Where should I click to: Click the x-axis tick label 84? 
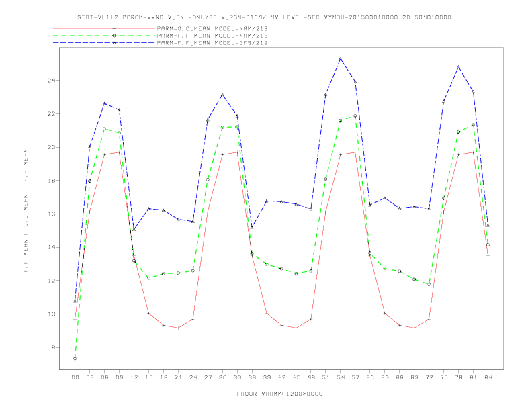(x=488, y=377)
